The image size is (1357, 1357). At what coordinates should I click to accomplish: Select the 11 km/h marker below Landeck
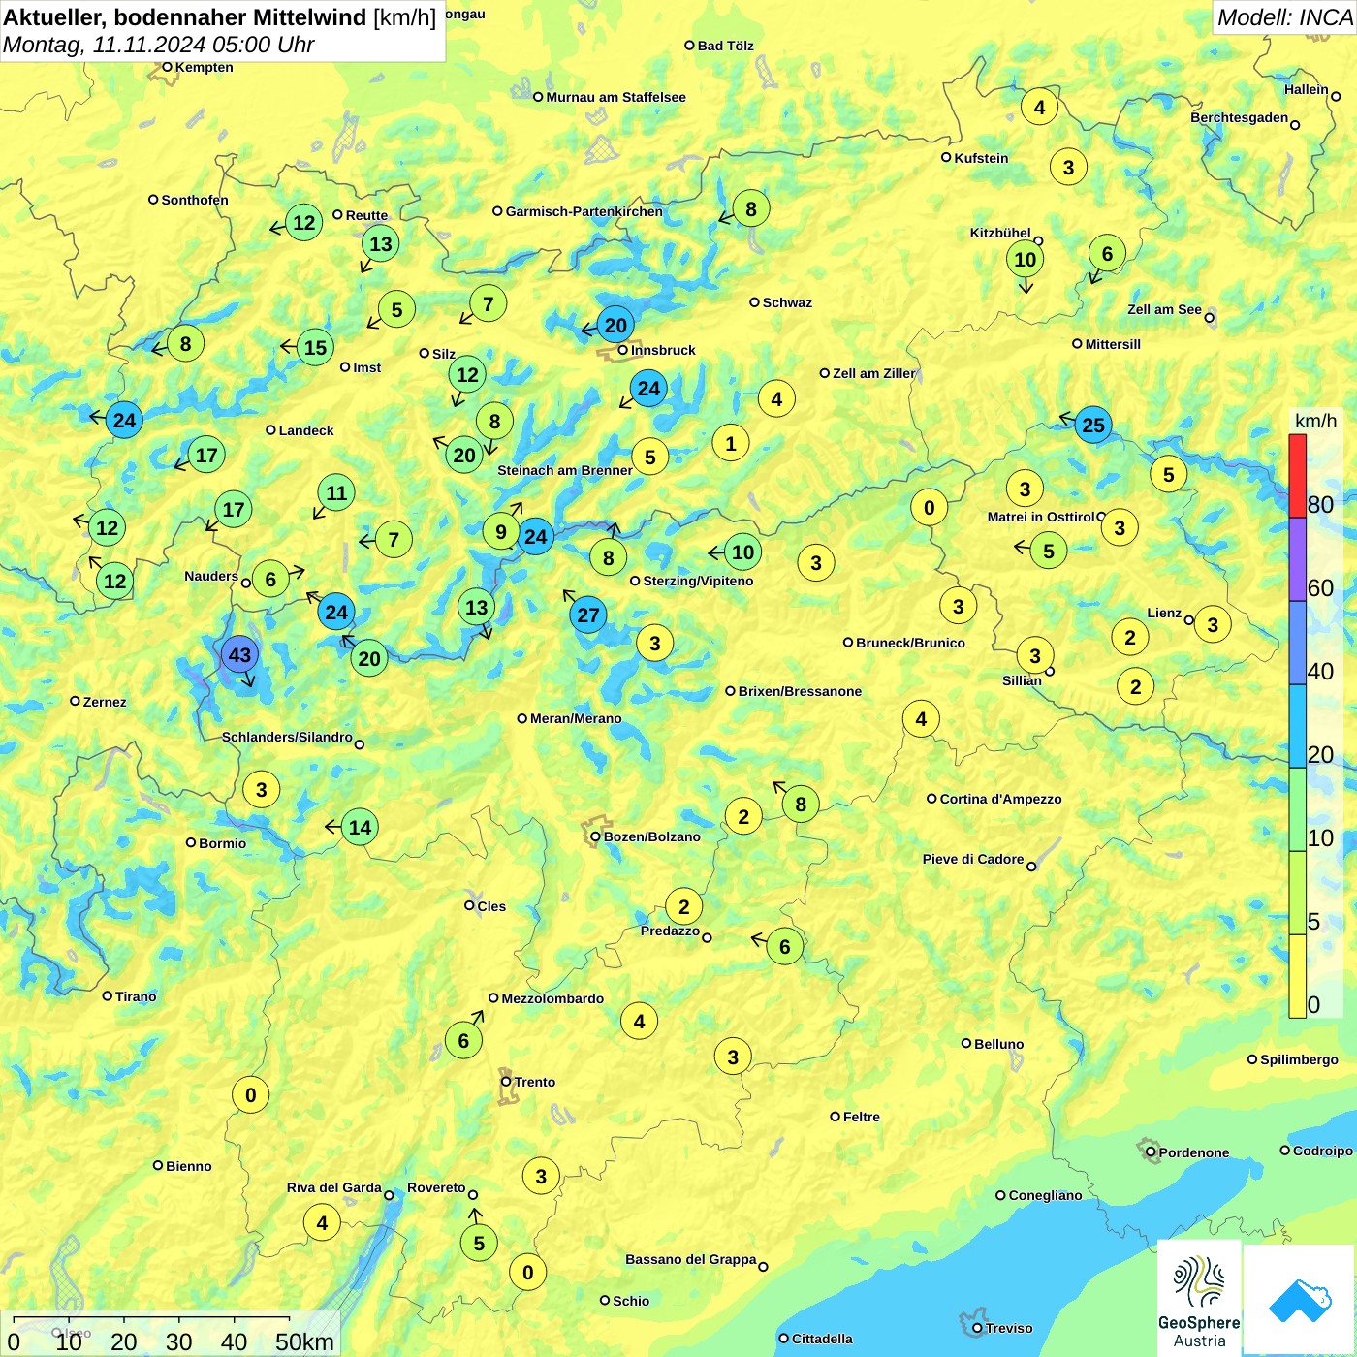[x=336, y=492]
